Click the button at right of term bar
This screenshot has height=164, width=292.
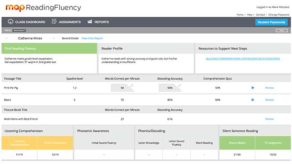point(282,30)
